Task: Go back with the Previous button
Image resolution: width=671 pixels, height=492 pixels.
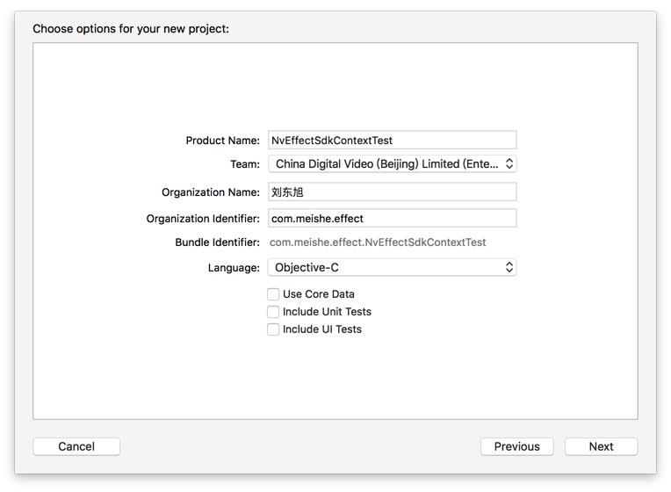Action: click(x=517, y=446)
